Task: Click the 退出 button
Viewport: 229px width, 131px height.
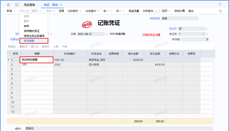Action: 191,11
